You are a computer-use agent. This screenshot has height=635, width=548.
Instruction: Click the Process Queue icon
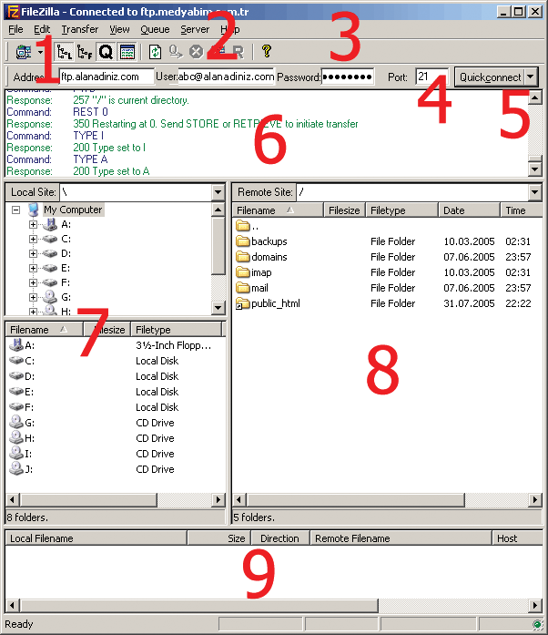pyautogui.click(x=175, y=52)
